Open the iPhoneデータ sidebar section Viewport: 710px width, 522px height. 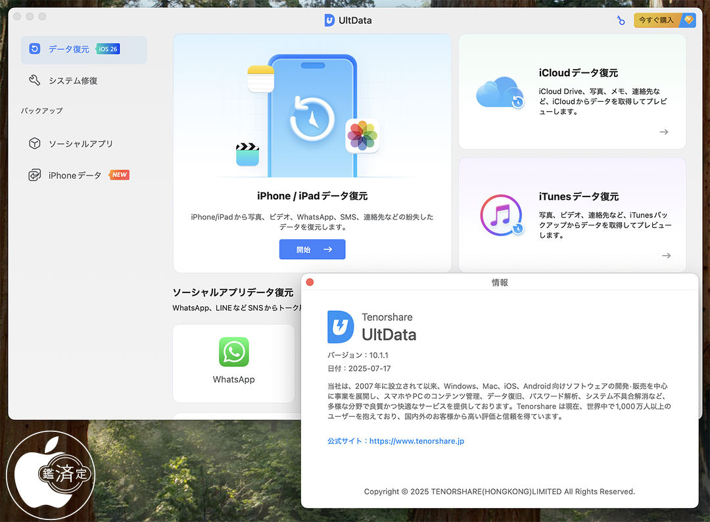[83, 176]
